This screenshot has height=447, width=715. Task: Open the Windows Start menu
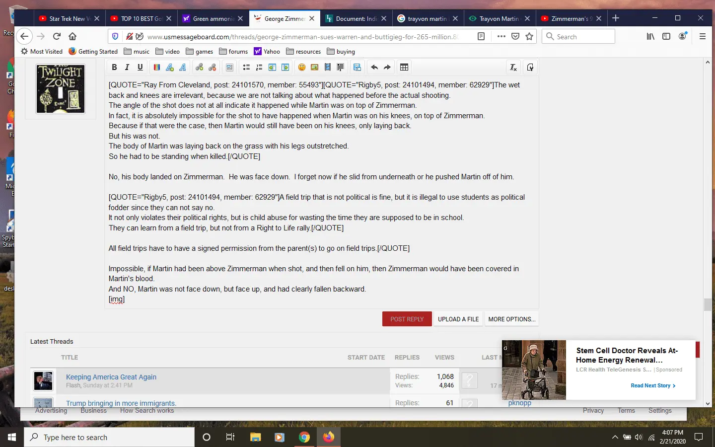[x=12, y=437]
